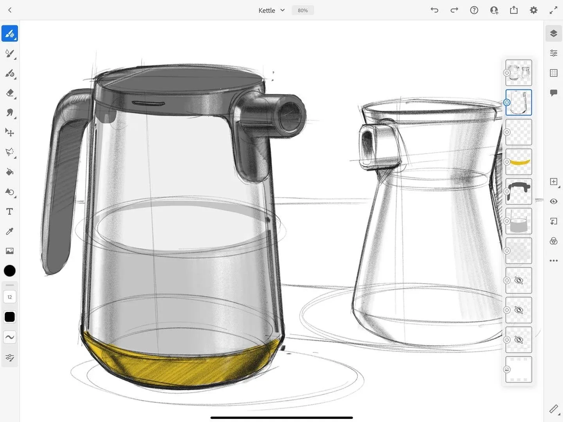The height and width of the screenshot is (422, 563).
Task: Select the Pixel Brushes tool
Action: click(10, 34)
